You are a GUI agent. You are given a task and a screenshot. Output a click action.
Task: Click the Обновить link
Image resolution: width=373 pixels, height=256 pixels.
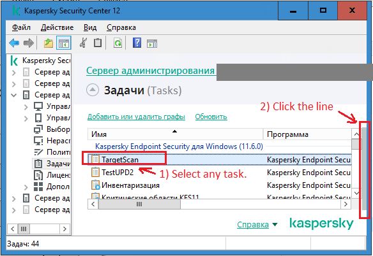211,117
